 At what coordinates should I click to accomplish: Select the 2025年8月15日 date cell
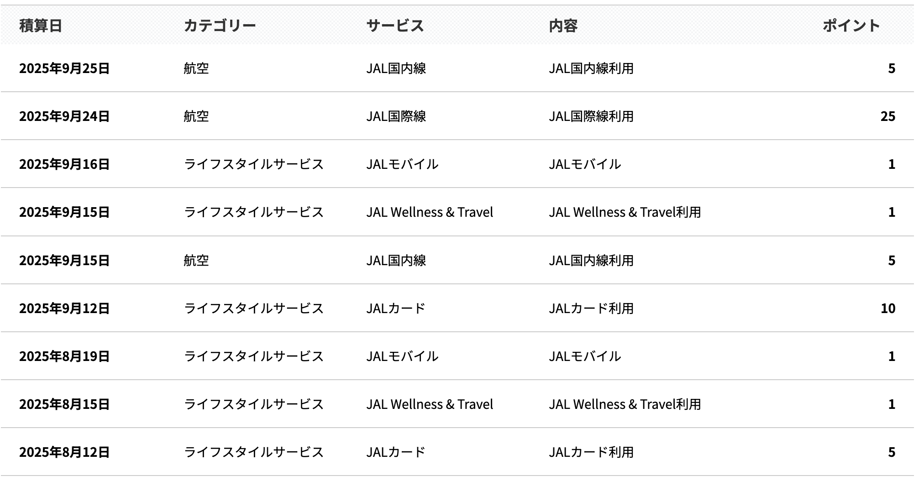coord(64,404)
